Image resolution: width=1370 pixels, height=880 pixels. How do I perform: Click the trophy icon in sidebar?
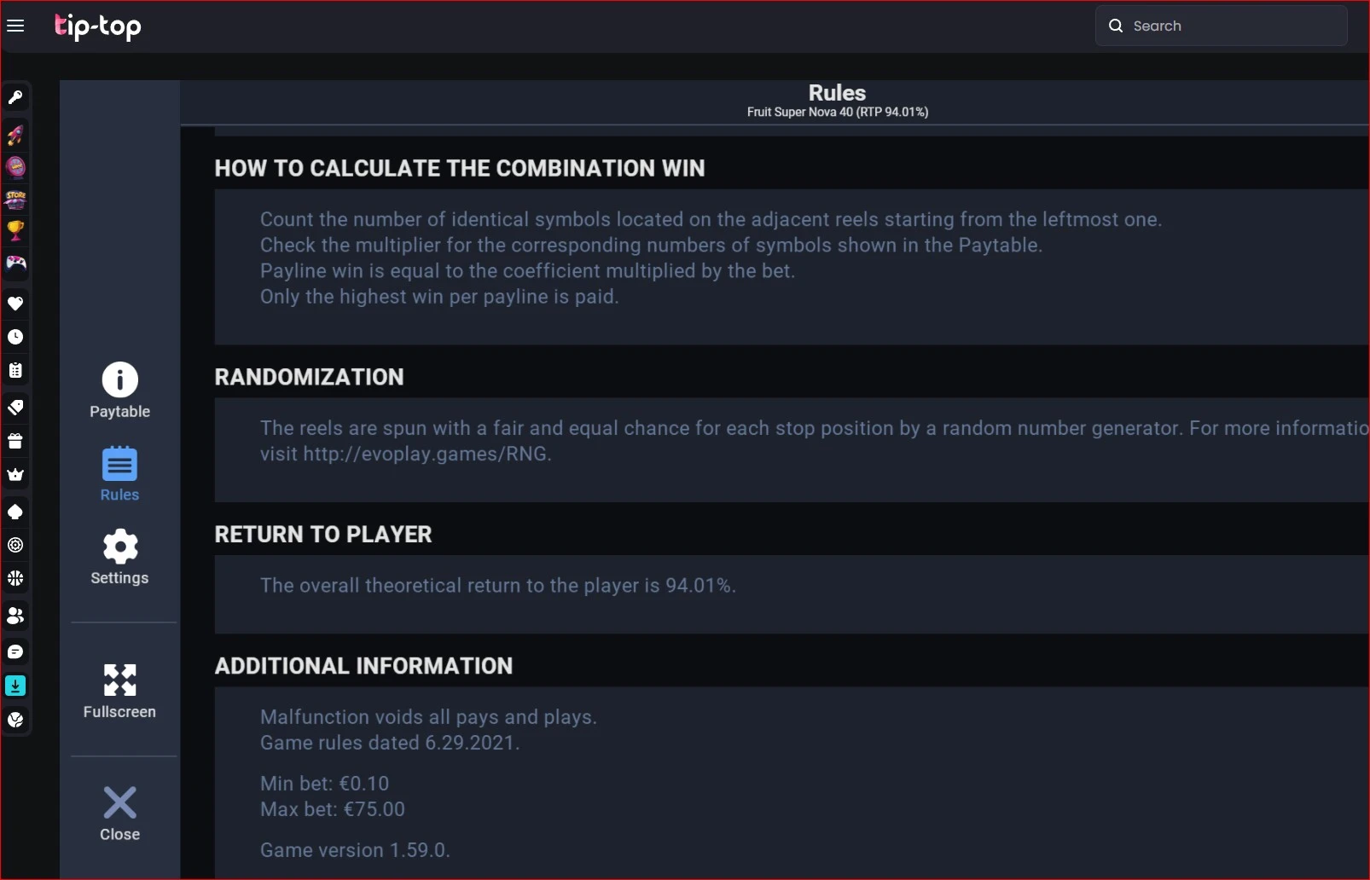[15, 230]
